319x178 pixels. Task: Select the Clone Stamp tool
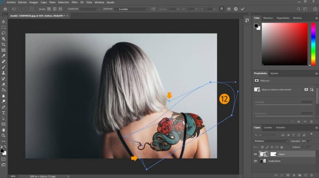click(4, 73)
